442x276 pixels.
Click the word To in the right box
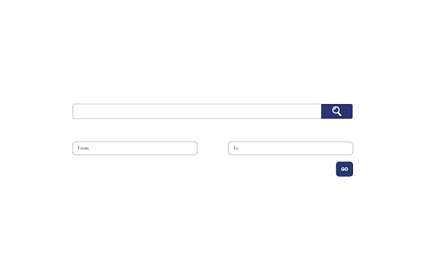click(x=236, y=148)
